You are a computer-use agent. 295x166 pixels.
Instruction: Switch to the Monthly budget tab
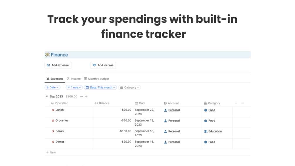click(x=97, y=79)
